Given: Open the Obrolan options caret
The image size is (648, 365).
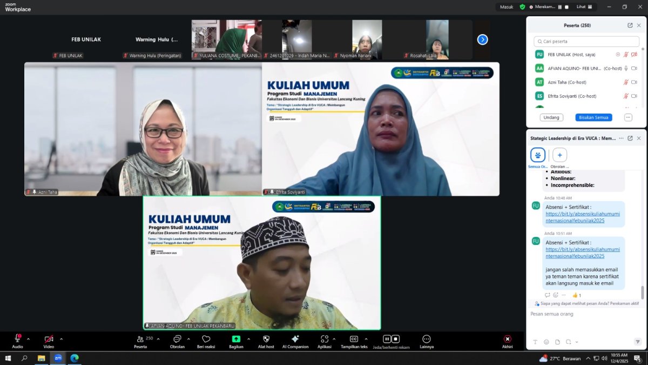Looking at the screenshot, I should [188, 339].
